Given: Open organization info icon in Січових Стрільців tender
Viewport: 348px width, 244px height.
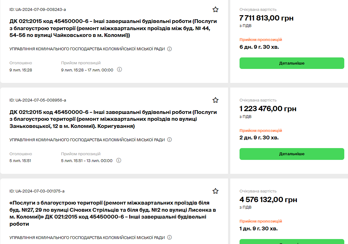Looking at the screenshot, I should [170, 237].
